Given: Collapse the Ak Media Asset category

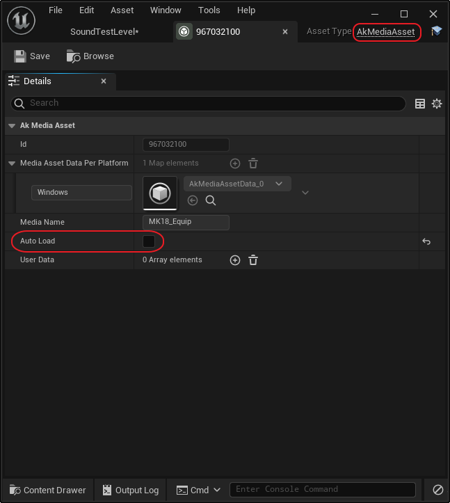Looking at the screenshot, I should (x=12, y=126).
